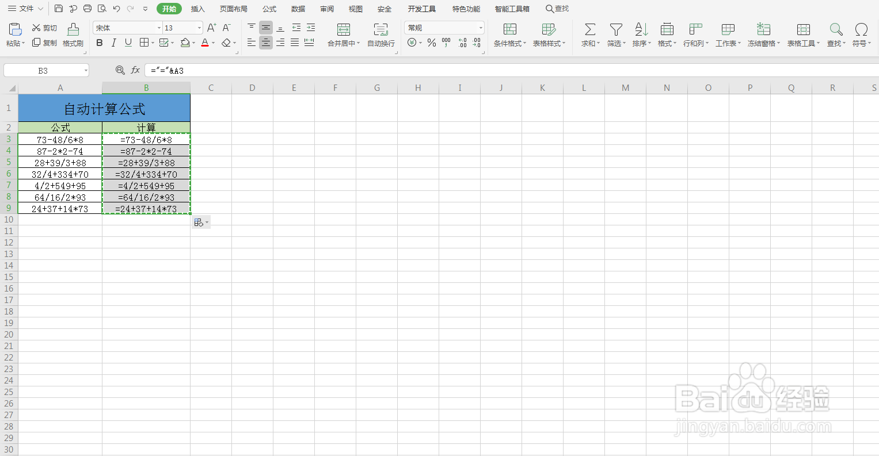
Task: Toggle Underline formatting
Action: coord(128,43)
